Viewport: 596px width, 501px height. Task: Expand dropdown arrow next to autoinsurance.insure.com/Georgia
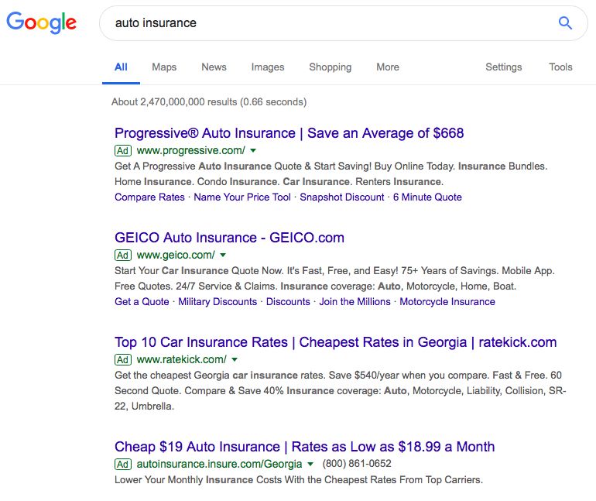pos(310,464)
